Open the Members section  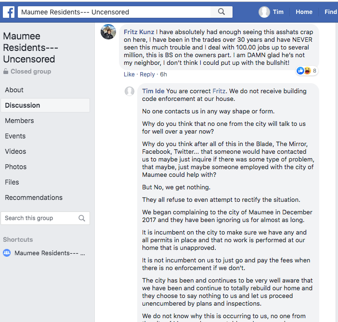tap(19, 121)
